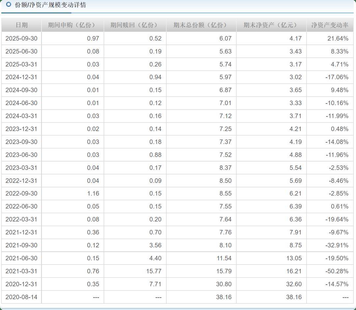The width and height of the screenshot is (356, 310).
Task: Click the 期间赎回（亿份） column header
Action: [x=135, y=25]
